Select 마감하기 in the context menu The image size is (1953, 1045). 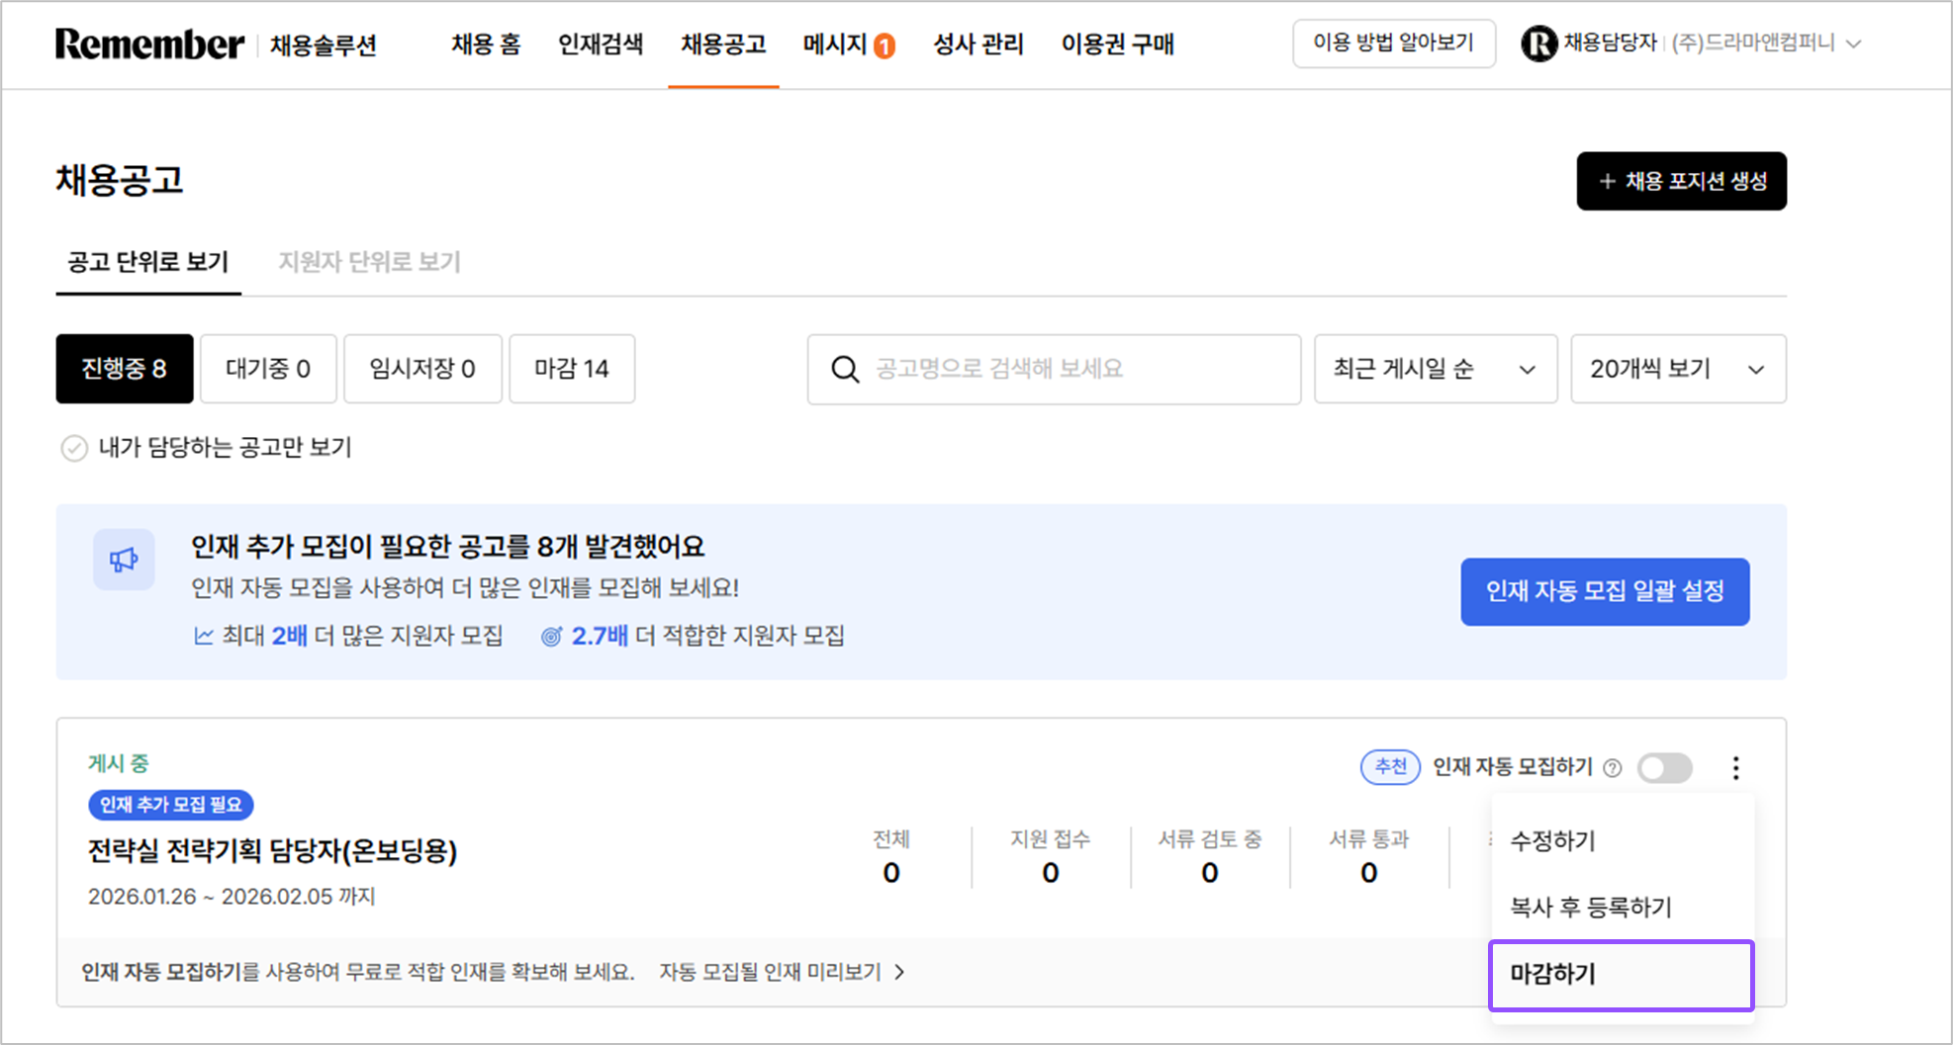coord(1621,975)
